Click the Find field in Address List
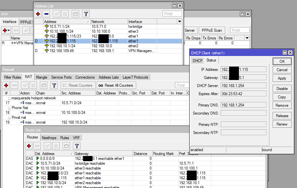297x188 pixels. tap(172, 14)
